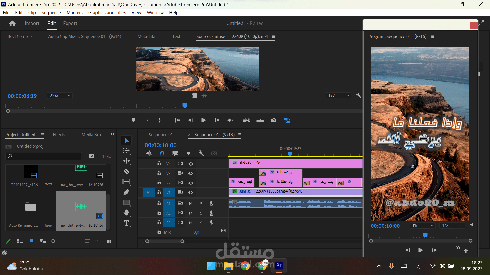The height and width of the screenshot is (275, 490).
Task: Enable voice-over record on track A3
Action: click(211, 223)
